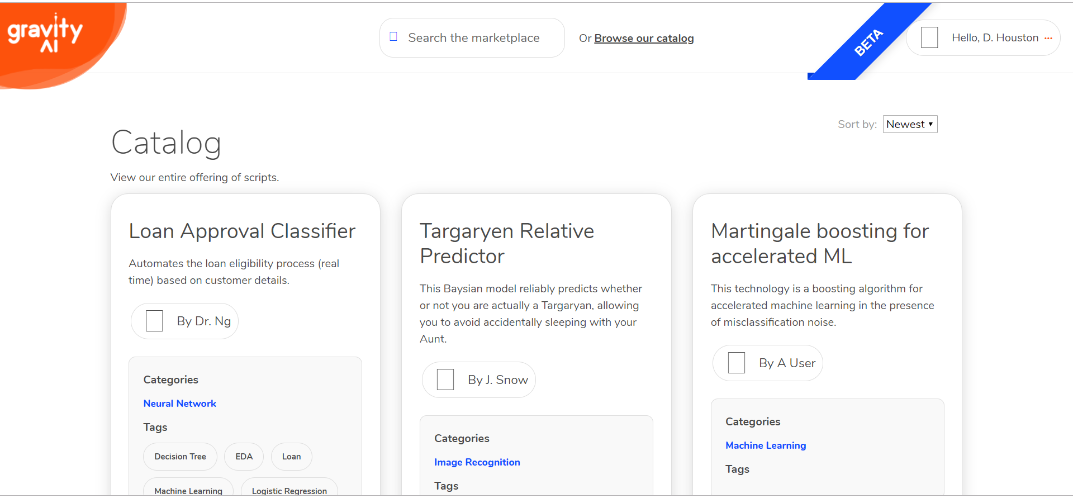Click the Logistic Regression tag
The width and height of the screenshot is (1073, 498).
coord(289,487)
